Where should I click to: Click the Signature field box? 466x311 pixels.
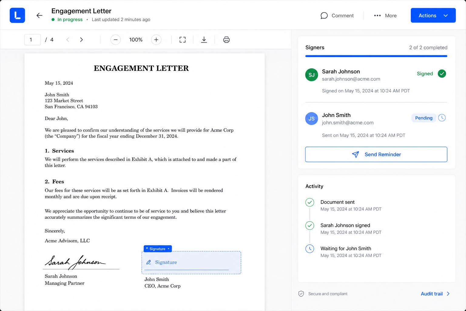coord(191,262)
